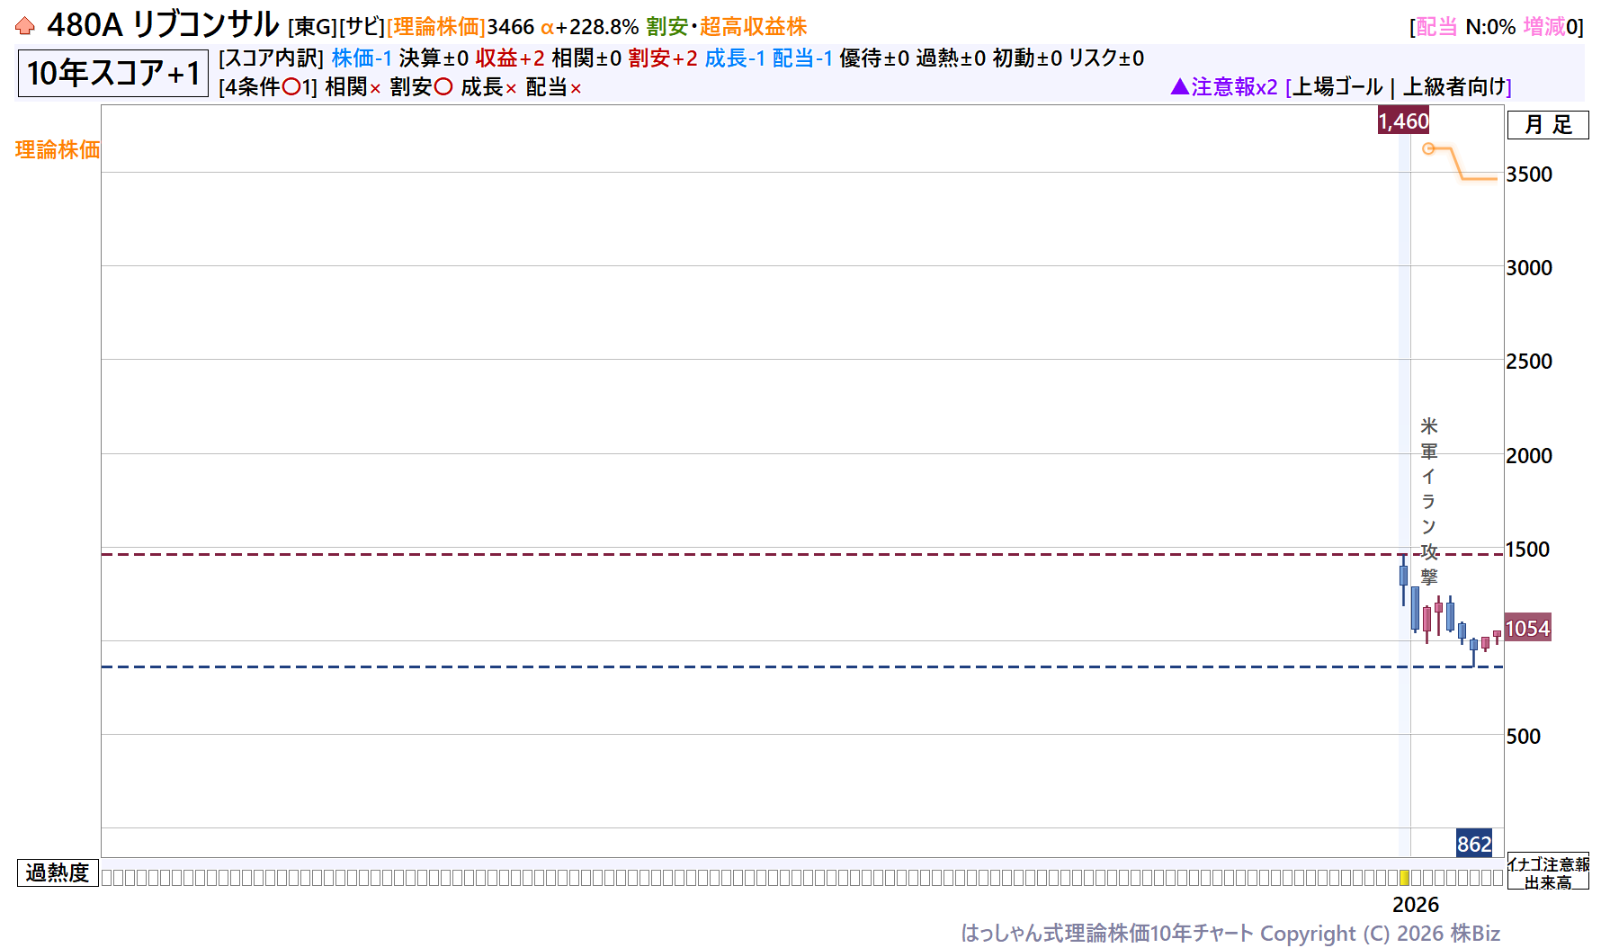1601x948 pixels.
Task: Click the [東G] market tag
Action: tap(312, 27)
